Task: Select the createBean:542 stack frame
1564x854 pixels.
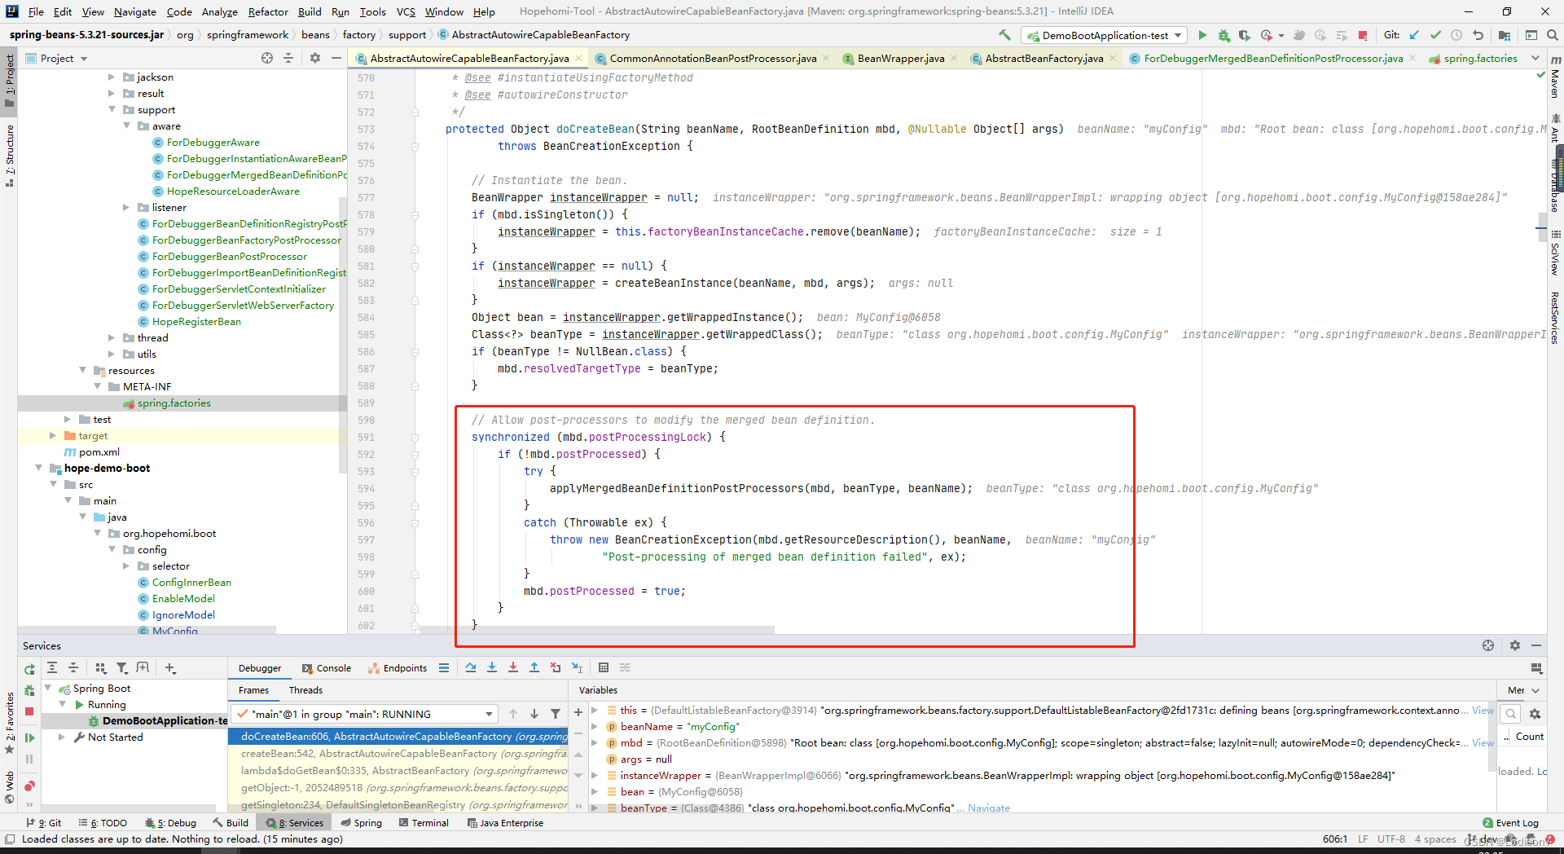Action: point(399,754)
